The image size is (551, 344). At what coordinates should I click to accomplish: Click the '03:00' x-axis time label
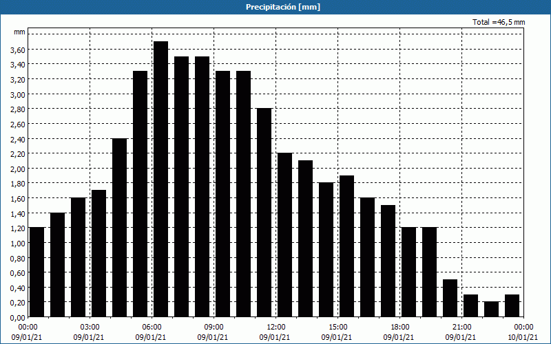coord(90,327)
